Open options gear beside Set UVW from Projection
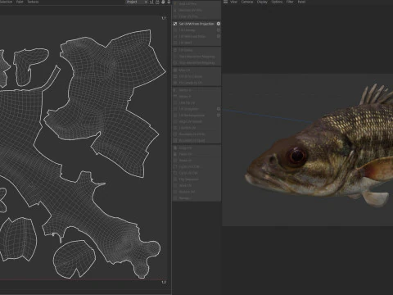393x295 pixels. tap(219, 24)
